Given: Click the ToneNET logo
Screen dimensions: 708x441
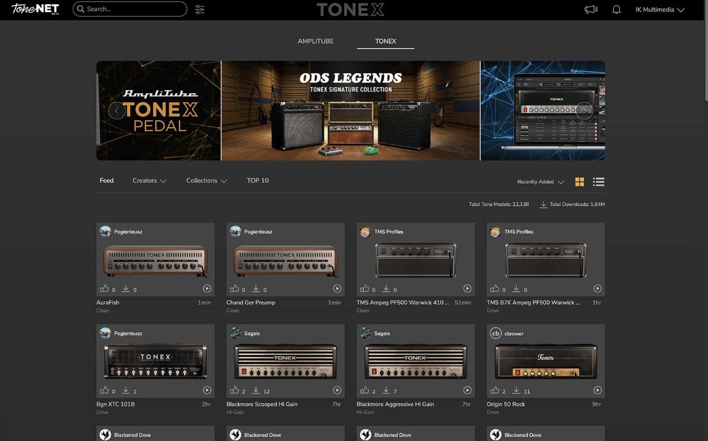Looking at the screenshot, I should point(35,9).
